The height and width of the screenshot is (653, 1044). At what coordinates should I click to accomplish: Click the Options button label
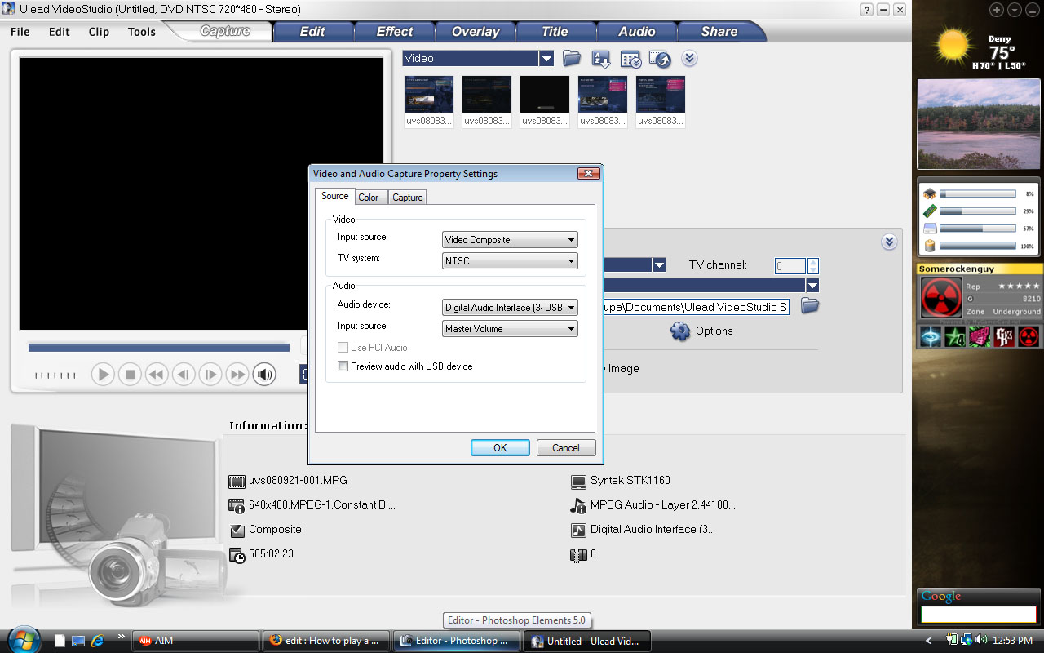point(714,331)
